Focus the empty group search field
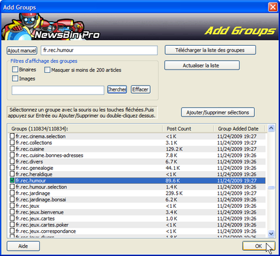 [58, 90]
